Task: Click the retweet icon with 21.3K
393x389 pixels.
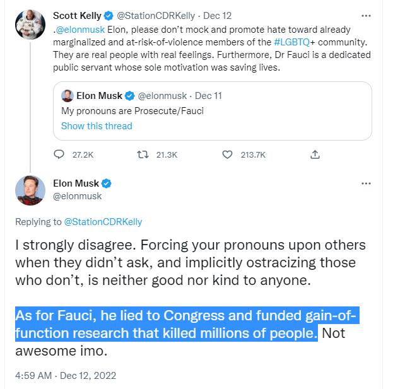Action: pos(143,154)
